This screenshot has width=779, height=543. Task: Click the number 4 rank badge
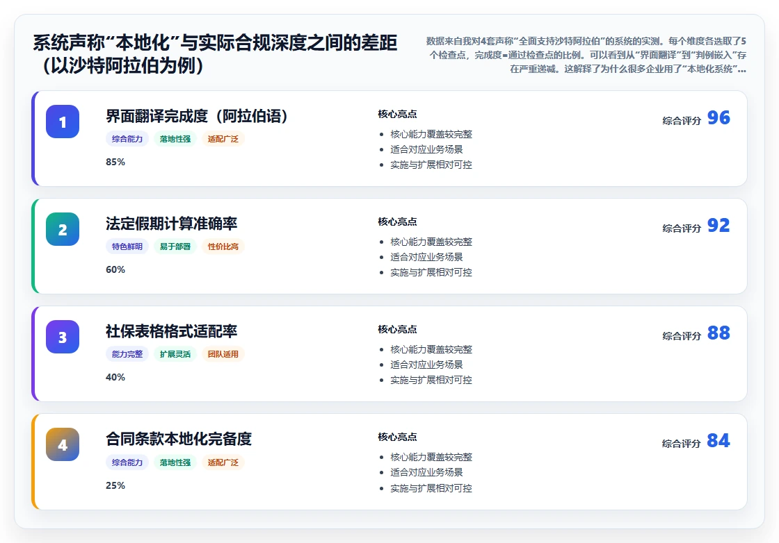point(63,444)
